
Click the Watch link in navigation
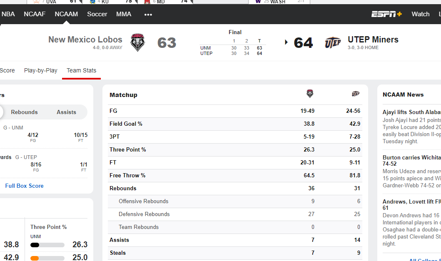421,14
